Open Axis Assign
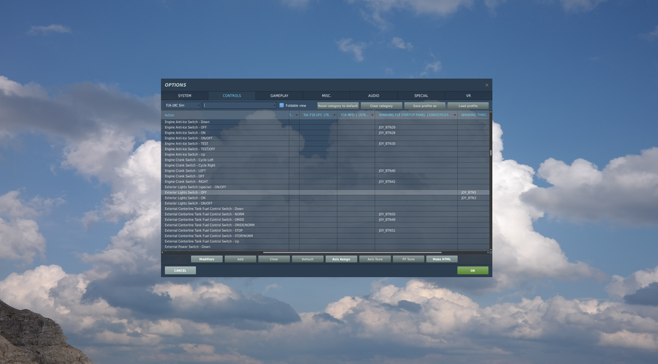The height and width of the screenshot is (364, 658). pyautogui.click(x=341, y=259)
